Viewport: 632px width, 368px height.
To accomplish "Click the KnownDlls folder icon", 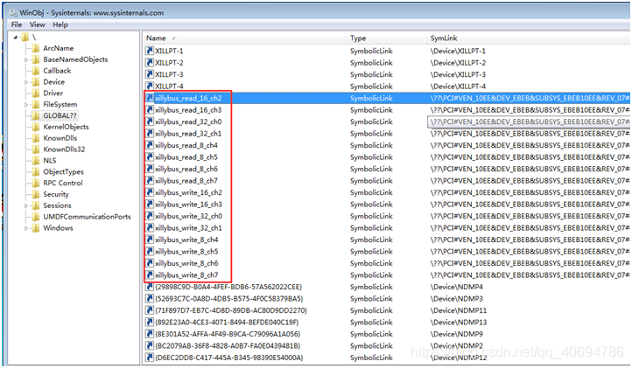I will pyautogui.click(x=36, y=138).
